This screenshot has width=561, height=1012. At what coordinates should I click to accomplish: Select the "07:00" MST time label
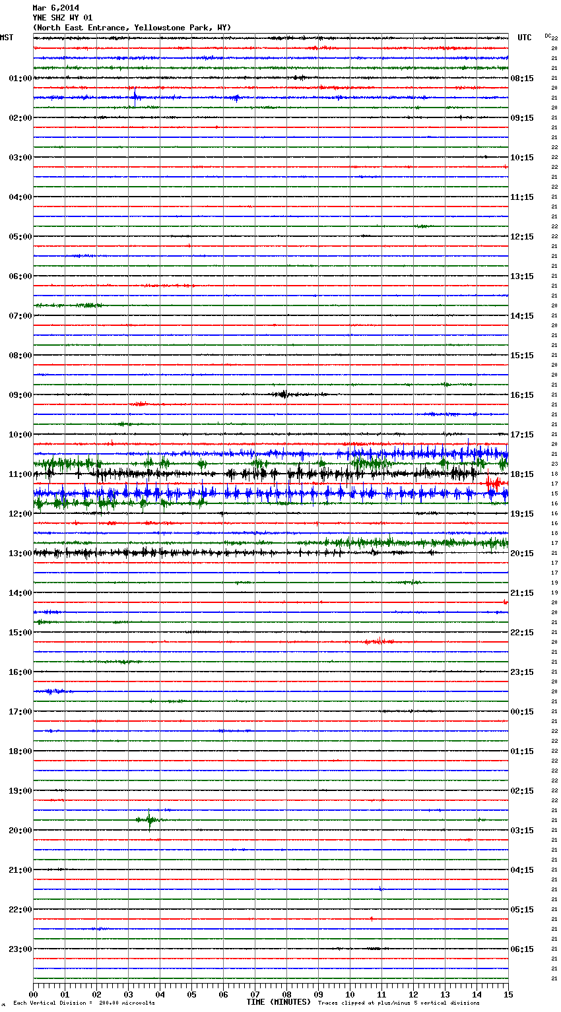tap(20, 316)
